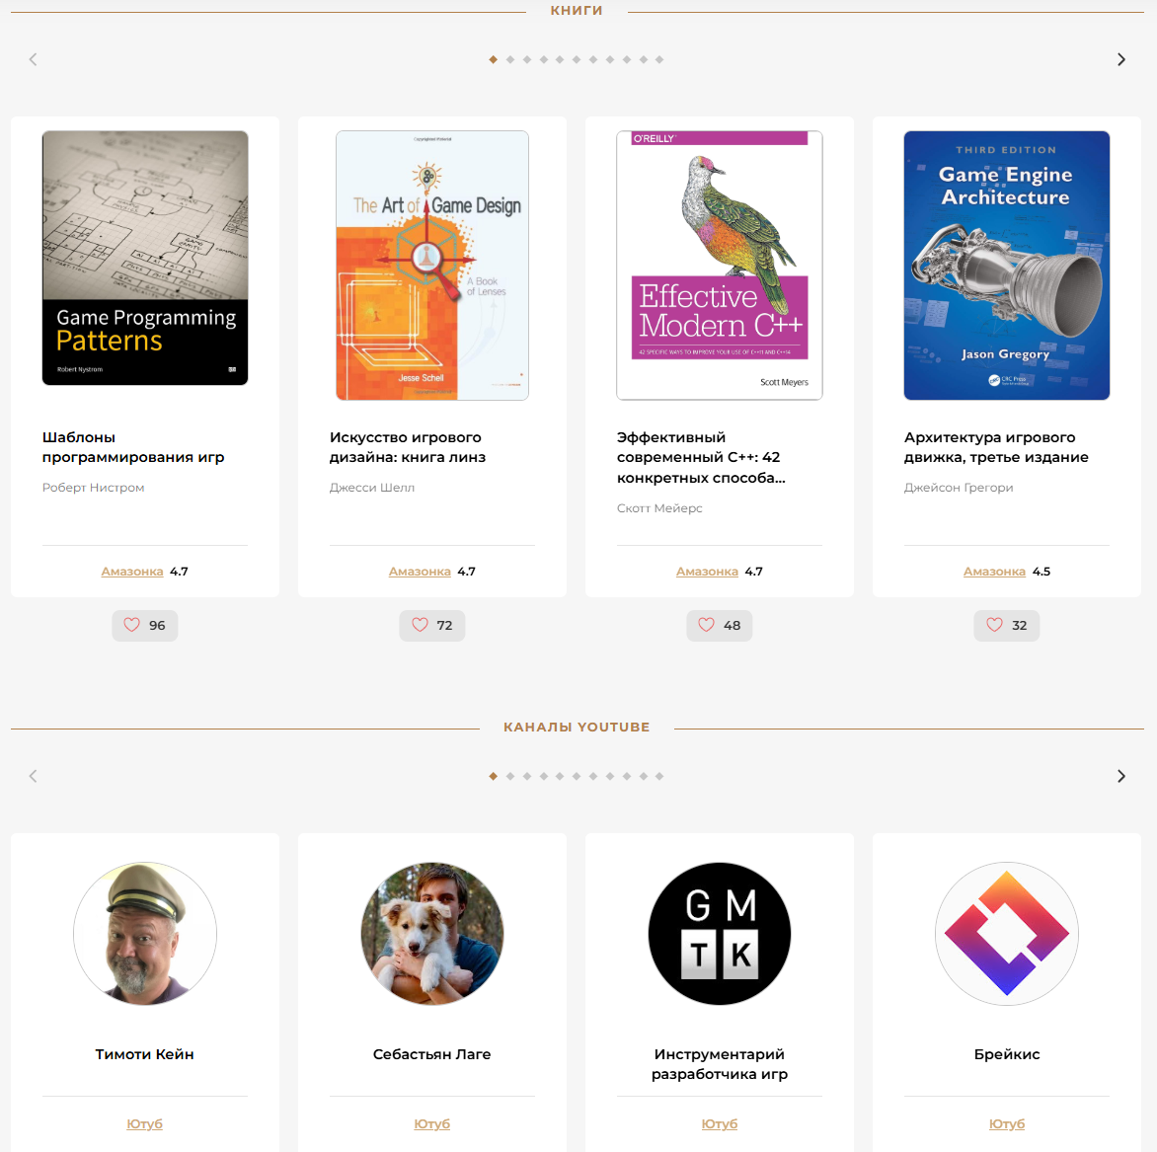Select second pagination dot in YouTube carousel
Image resolution: width=1157 pixels, height=1152 pixels.
(509, 776)
